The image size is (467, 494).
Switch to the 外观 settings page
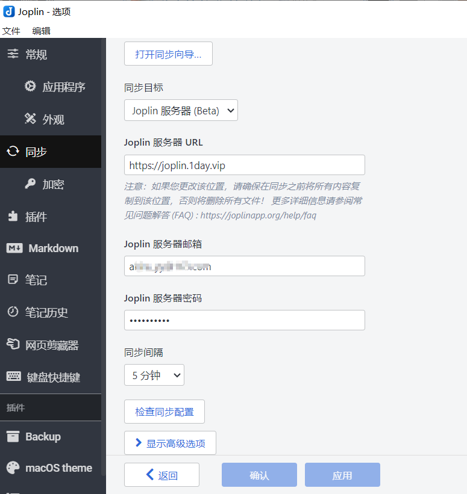click(x=51, y=119)
